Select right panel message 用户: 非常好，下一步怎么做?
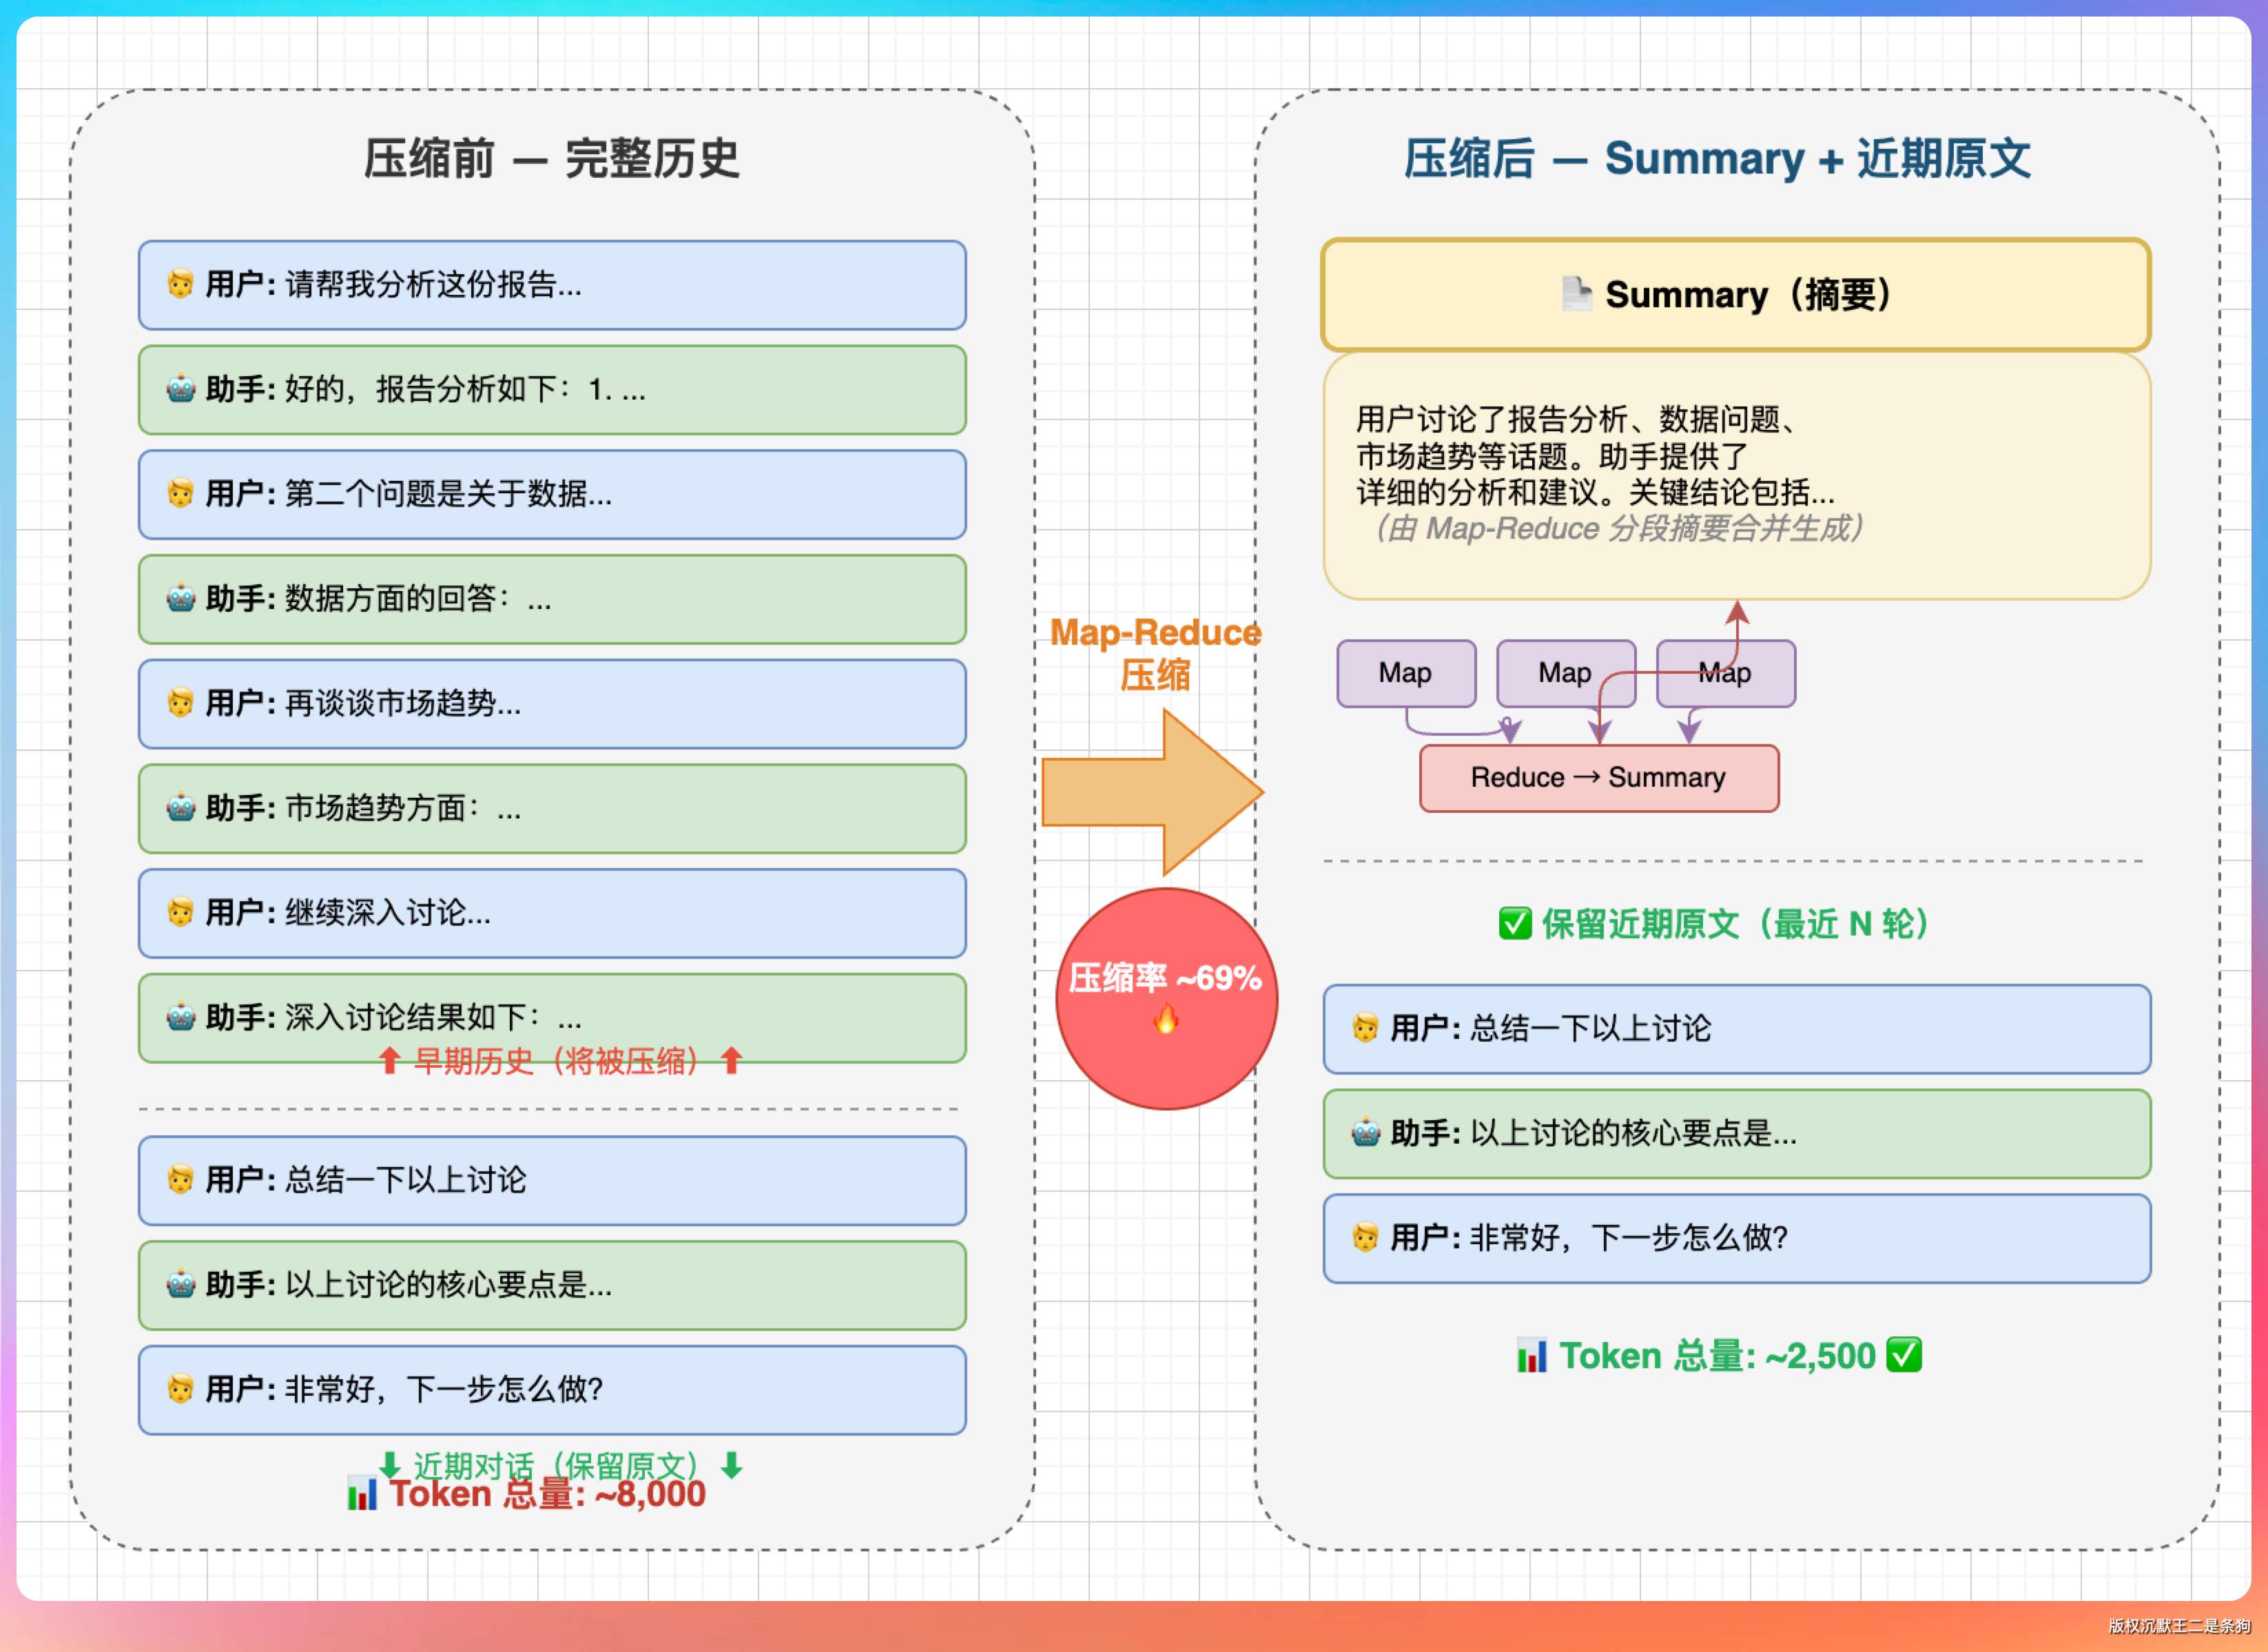Viewport: 2268px width, 1652px height. [1737, 1238]
